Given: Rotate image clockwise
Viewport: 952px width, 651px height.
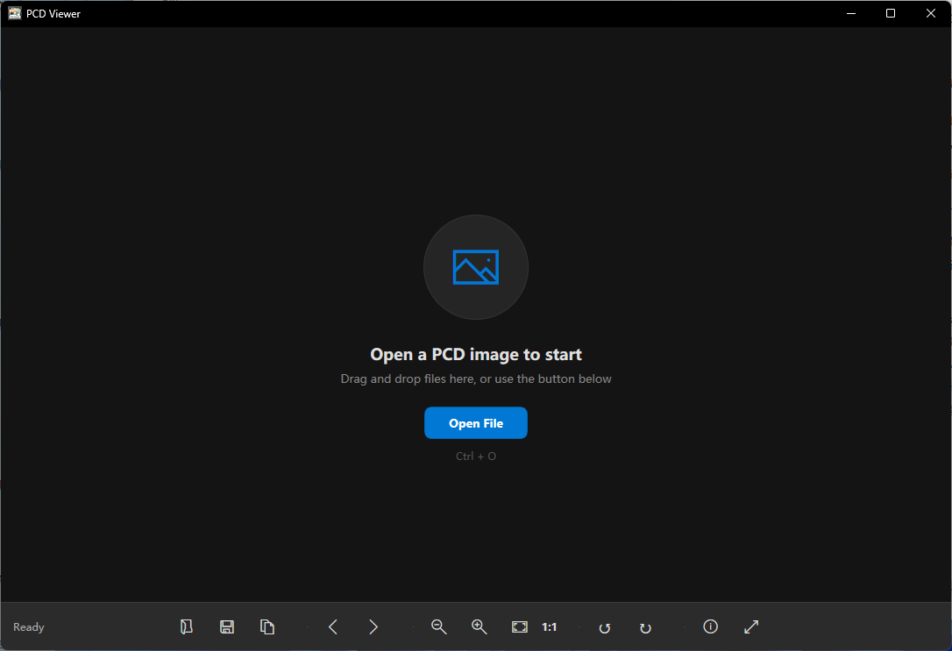Looking at the screenshot, I should point(645,627).
